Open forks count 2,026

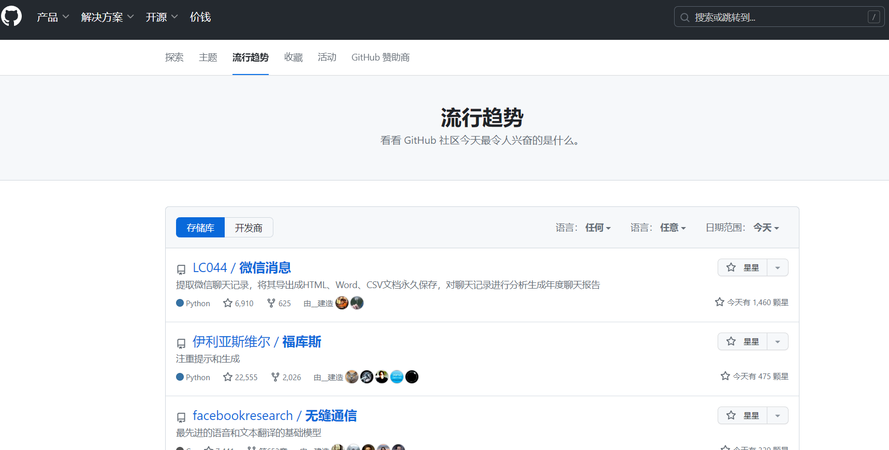coord(286,377)
